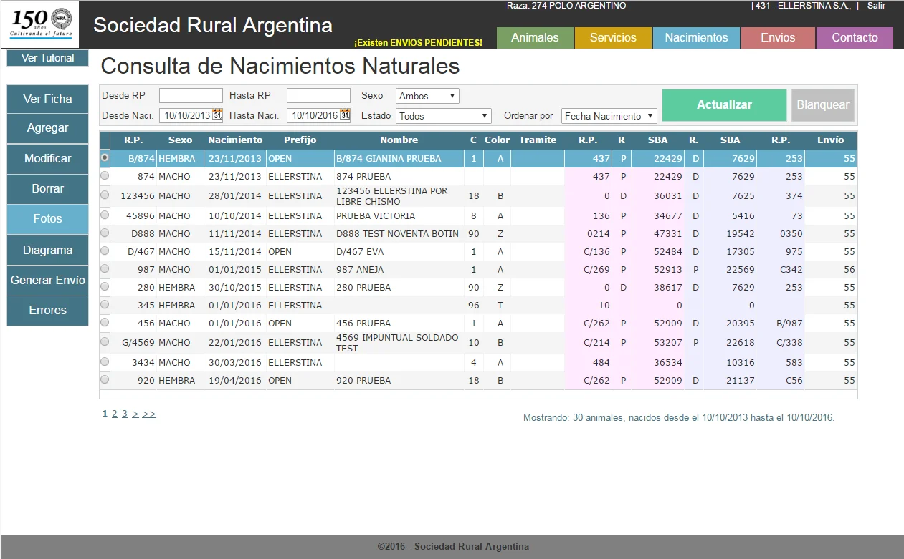Expand the Estado dropdown showing Todos
Viewport: 904px width, 559px height.
click(443, 116)
